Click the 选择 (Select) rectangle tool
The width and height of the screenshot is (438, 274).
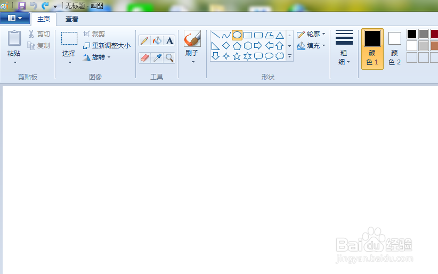69,38
